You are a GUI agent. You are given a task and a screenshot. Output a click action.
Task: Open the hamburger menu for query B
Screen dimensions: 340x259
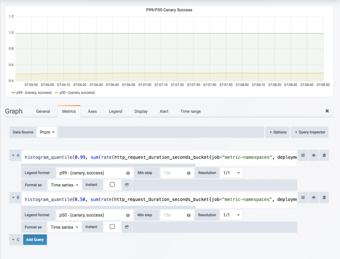302,197
